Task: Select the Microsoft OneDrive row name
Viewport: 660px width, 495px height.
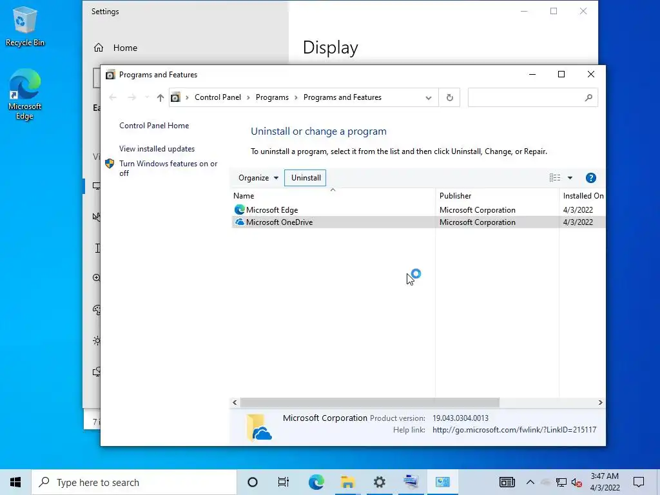Action: click(279, 222)
